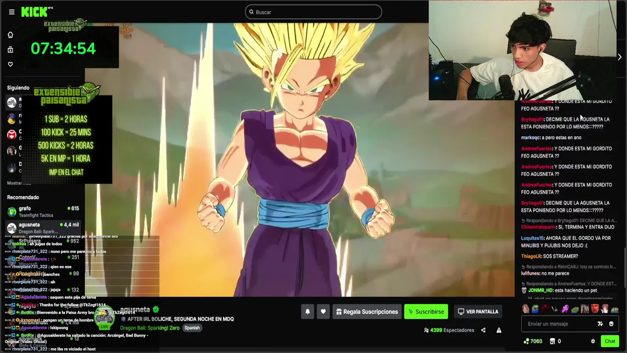Go to Home via sidebar house icon
Image resolution: width=627 pixels, height=353 pixels.
point(10,35)
